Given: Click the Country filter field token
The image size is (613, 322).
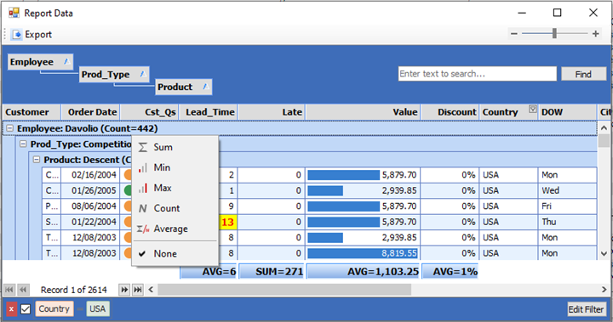Looking at the screenshot, I should tap(54, 308).
